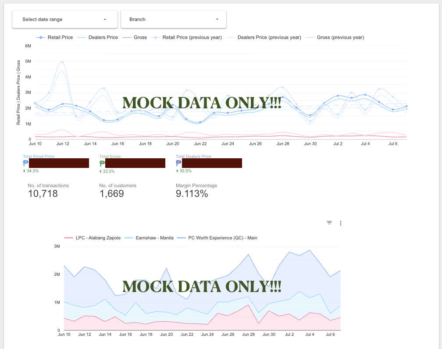Toggle Dealers Price legend series

(x=97, y=38)
